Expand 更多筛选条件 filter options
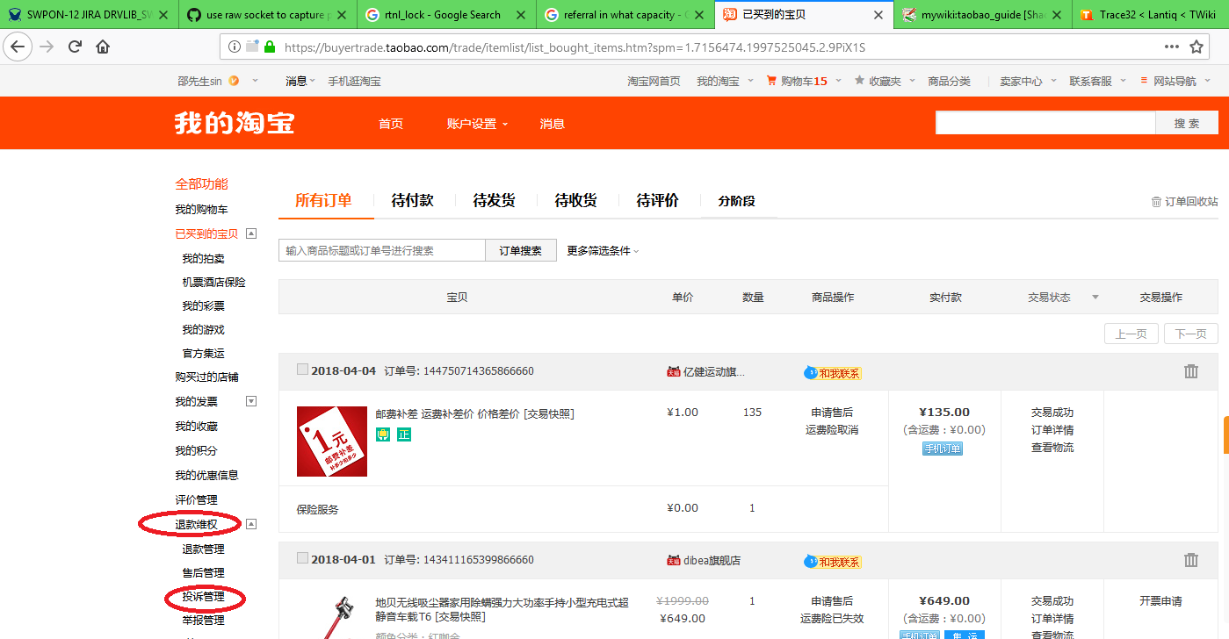Screen dimensions: 1229x639 tap(599, 250)
